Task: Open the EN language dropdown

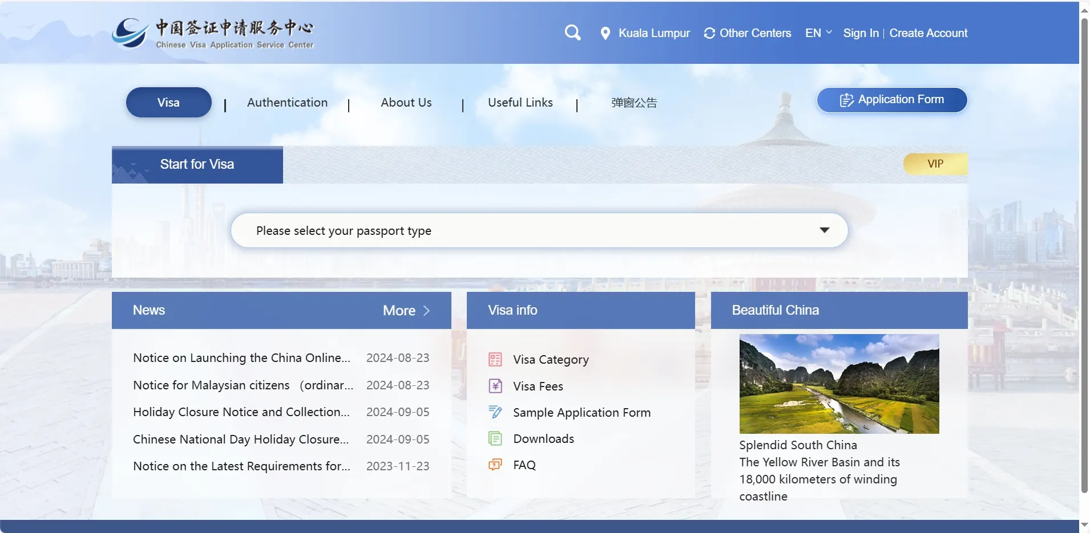Action: pos(818,33)
